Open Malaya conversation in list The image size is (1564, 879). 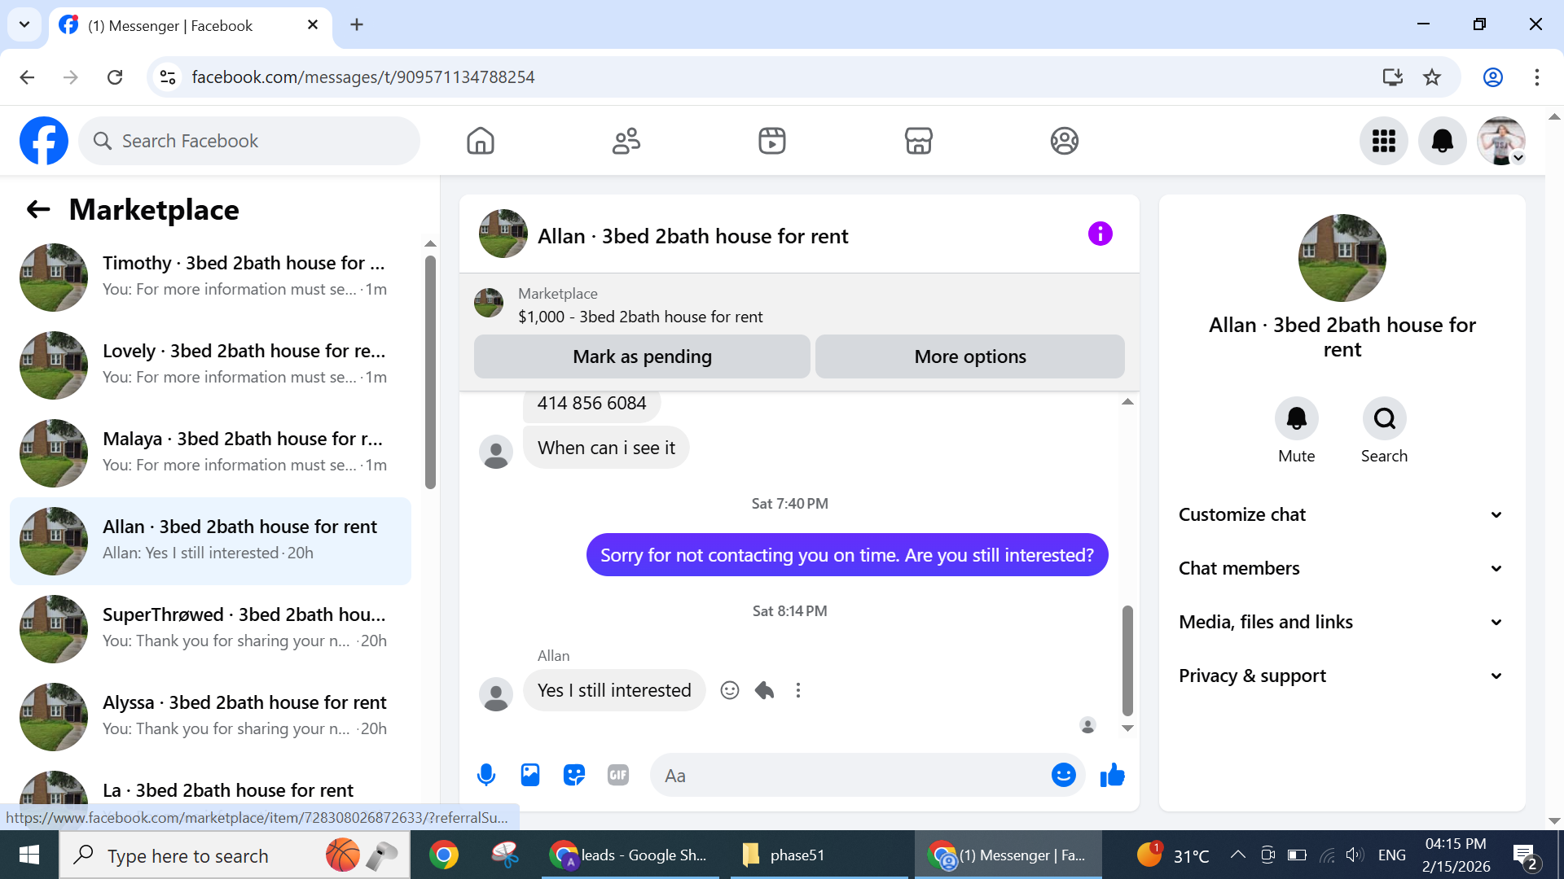point(211,453)
